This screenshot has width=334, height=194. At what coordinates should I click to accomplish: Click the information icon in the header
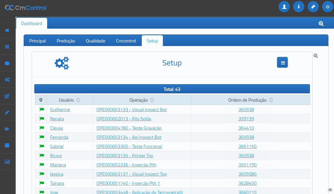pyautogui.click(x=298, y=7)
